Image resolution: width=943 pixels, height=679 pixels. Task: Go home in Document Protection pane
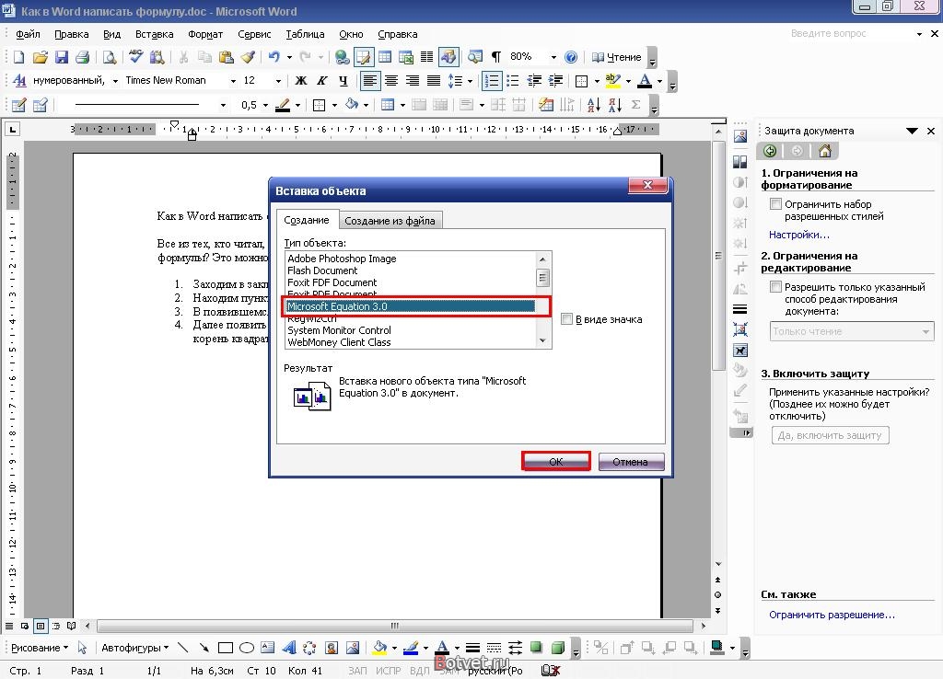[824, 151]
